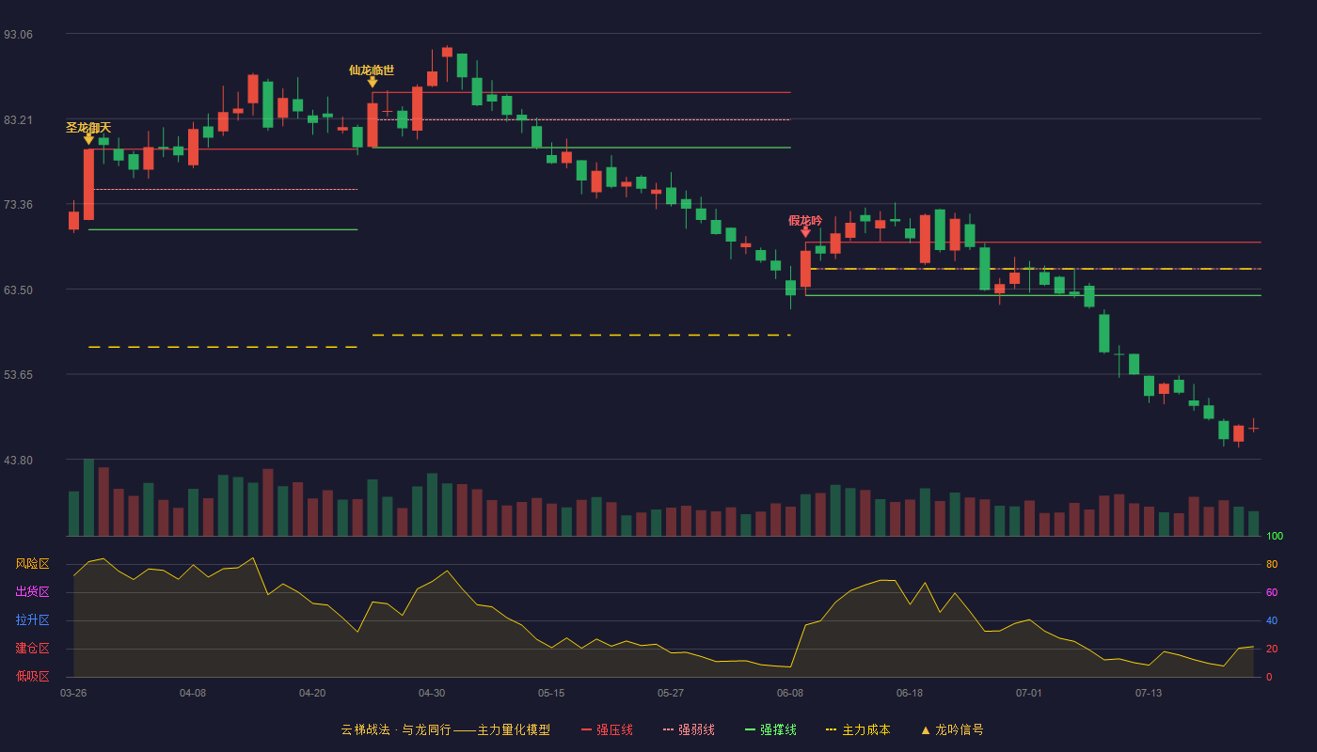Toggle the 强压线 legend series
The image size is (1317, 752).
point(607,729)
